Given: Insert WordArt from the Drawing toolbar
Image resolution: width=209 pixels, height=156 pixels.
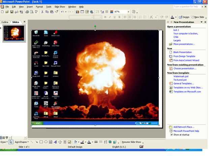Looking at the screenshot, I should pos(55,142).
